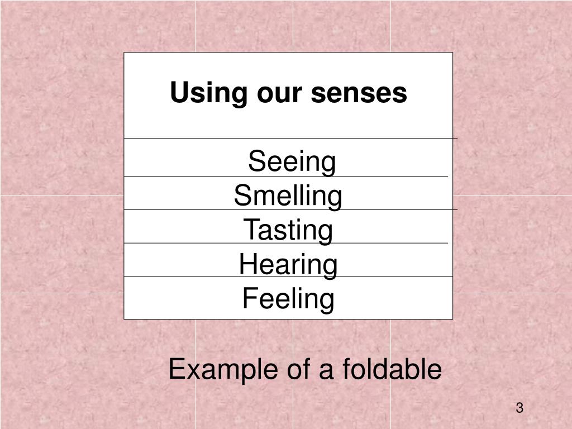Screen dimensions: 572x429
Task: Click the word 'our' in the heading
Action: (x=279, y=94)
